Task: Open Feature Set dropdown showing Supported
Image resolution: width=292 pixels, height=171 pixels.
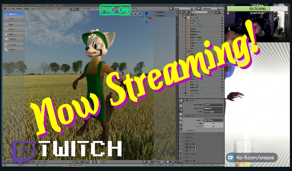Action: click(x=213, y=109)
